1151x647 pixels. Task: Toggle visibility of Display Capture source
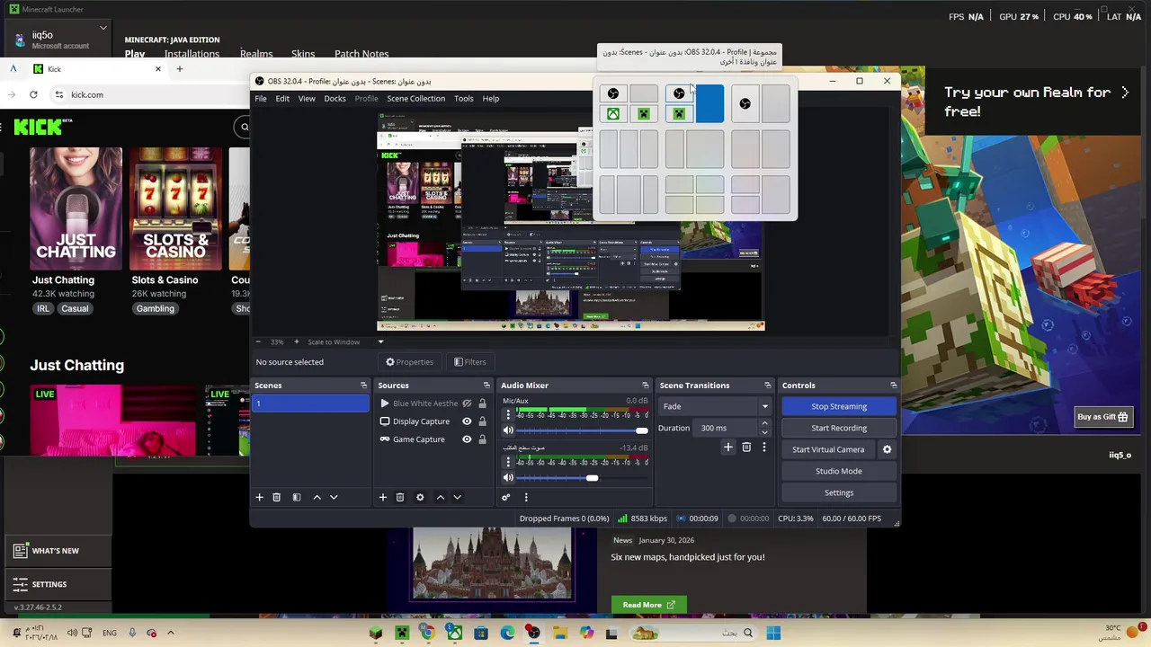coord(467,421)
